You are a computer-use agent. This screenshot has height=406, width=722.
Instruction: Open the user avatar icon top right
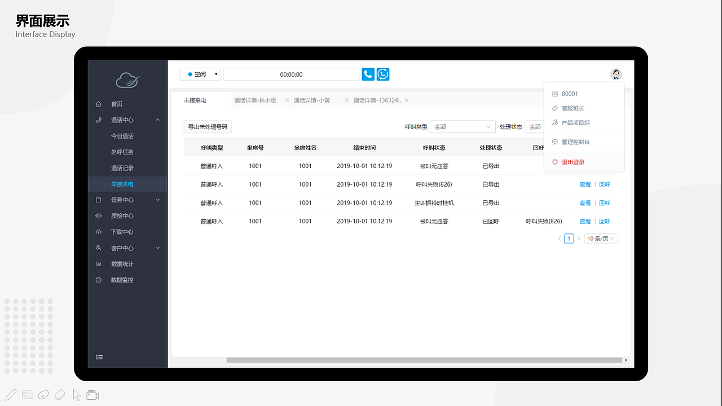616,74
